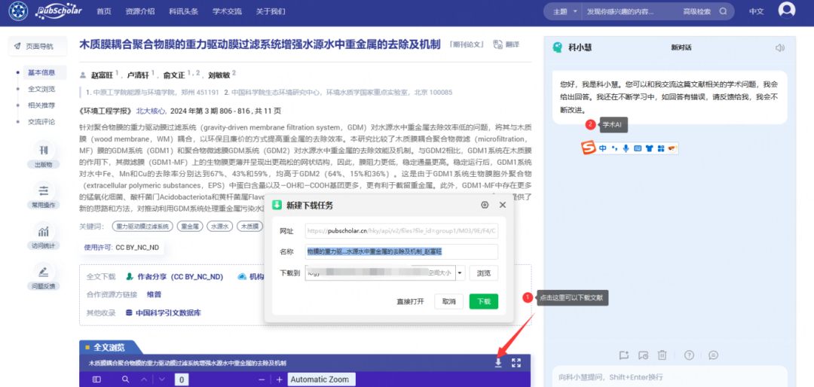Jump to 基本信息 section

41,72
